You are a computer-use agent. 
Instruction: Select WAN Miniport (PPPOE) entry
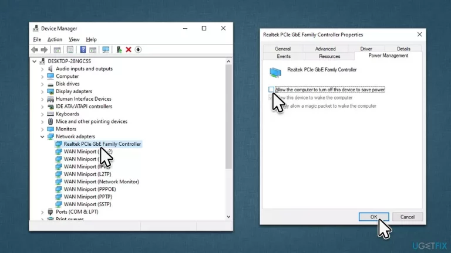90,189
